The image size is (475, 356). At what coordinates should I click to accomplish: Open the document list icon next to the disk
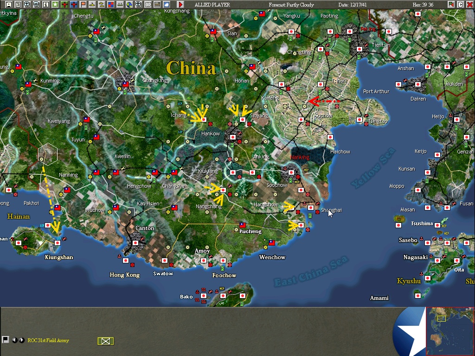(x=18, y=5)
